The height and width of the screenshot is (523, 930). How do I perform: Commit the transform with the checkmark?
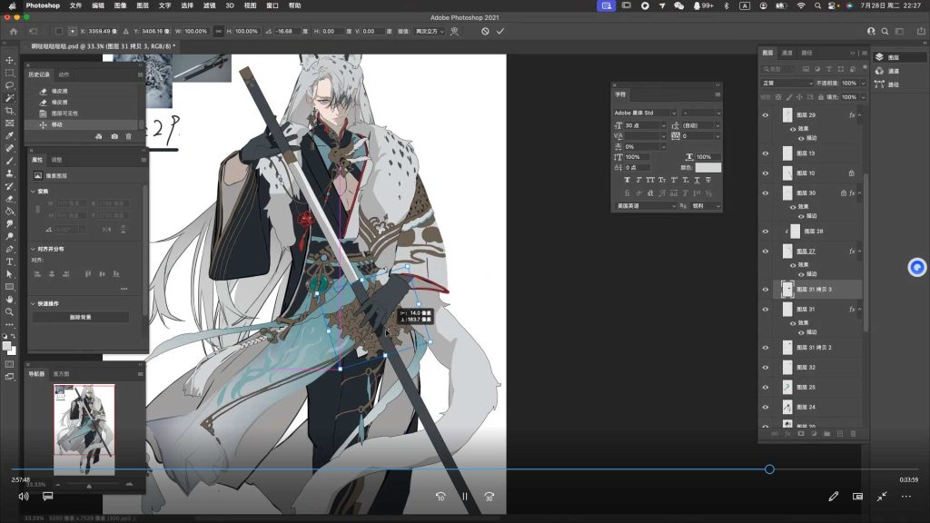(x=500, y=32)
